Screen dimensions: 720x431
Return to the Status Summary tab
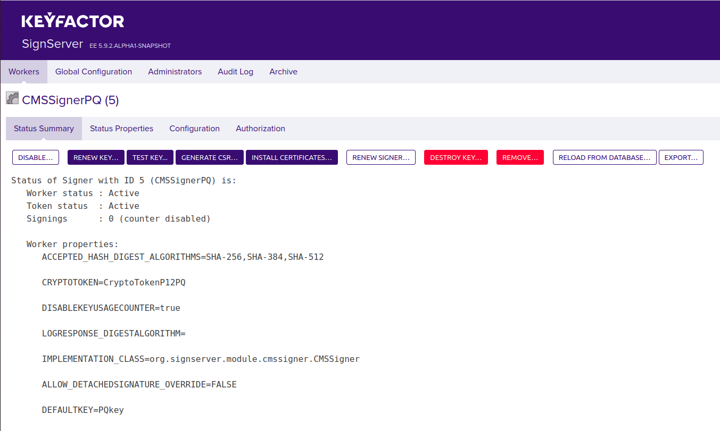[44, 128]
